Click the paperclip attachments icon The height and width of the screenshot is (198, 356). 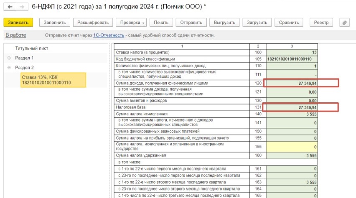(345, 23)
